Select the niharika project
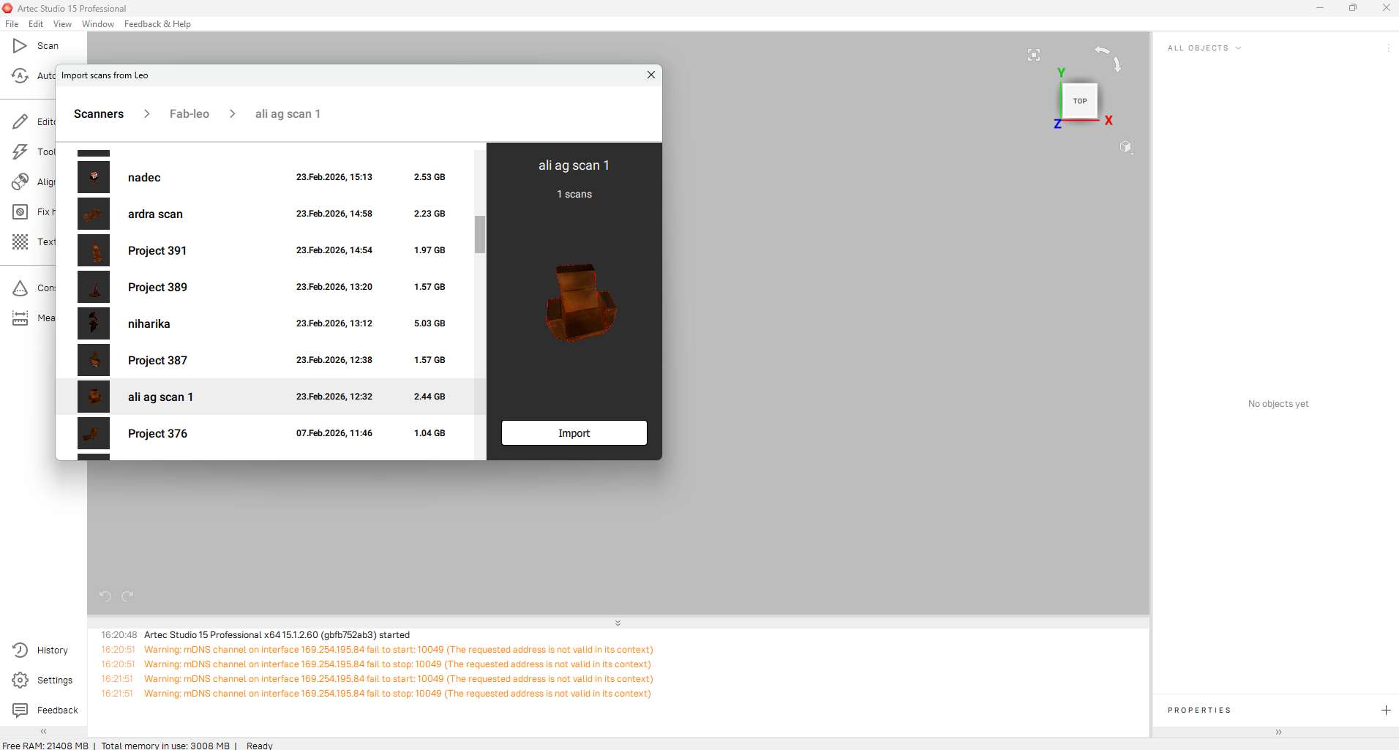Screen dimensions: 1399x750 tap(265, 323)
